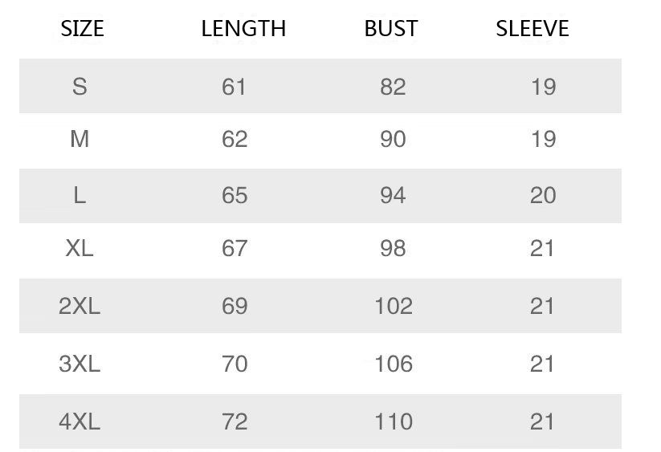The height and width of the screenshot is (452, 661).
Task: Select the M size row label
Action: (x=80, y=139)
